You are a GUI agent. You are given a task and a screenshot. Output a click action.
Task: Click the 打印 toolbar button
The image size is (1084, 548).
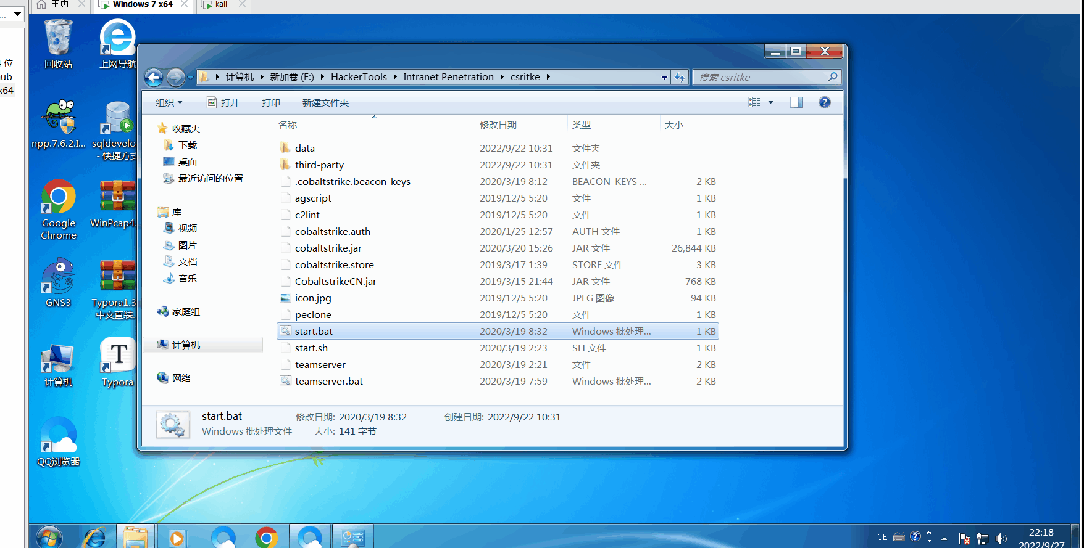coord(270,102)
